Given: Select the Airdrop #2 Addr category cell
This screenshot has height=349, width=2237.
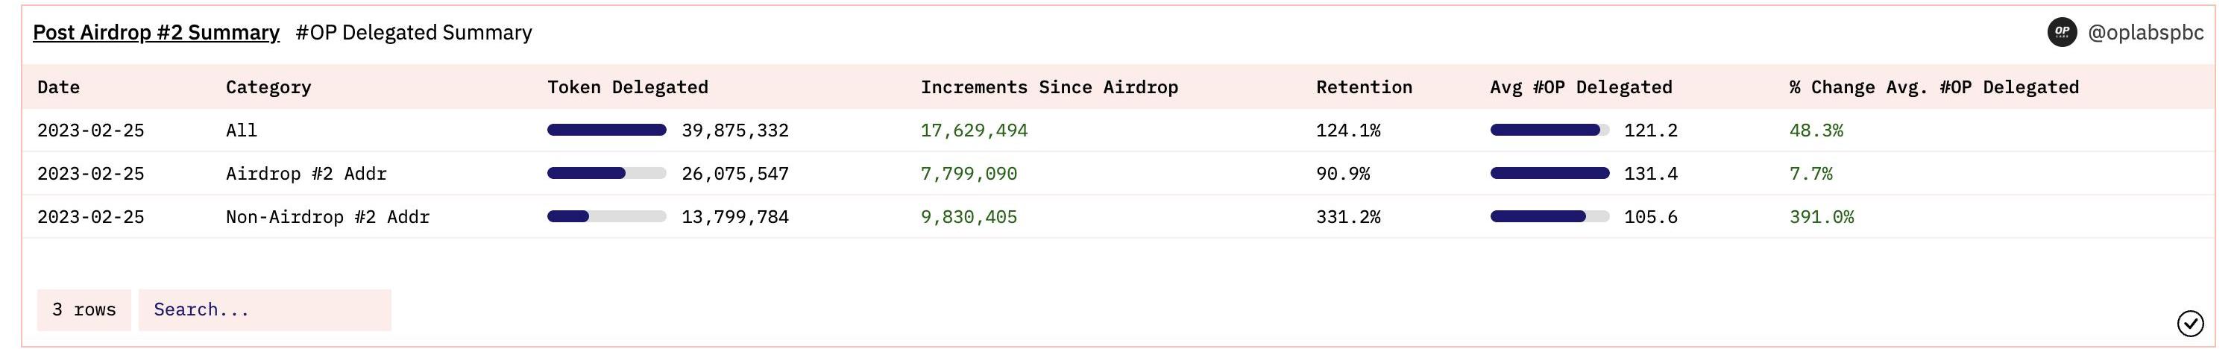Looking at the screenshot, I should click(x=306, y=174).
